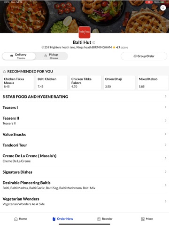This screenshot has height=226, width=169.
Task: Tap the info icon beside Balti Hut
Action: point(94,42)
